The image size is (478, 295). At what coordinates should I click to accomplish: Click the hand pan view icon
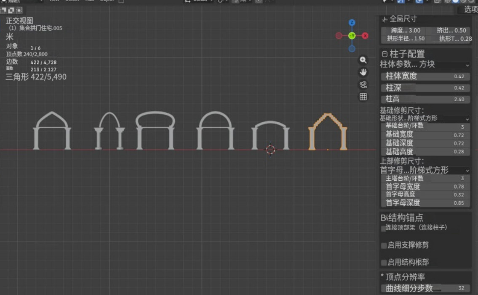point(363,72)
